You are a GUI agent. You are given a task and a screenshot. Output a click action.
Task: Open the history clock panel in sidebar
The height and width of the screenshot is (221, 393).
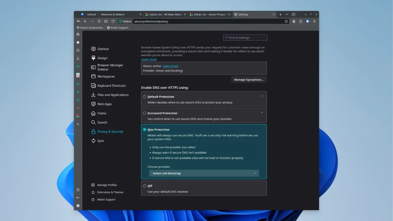pos(78,50)
